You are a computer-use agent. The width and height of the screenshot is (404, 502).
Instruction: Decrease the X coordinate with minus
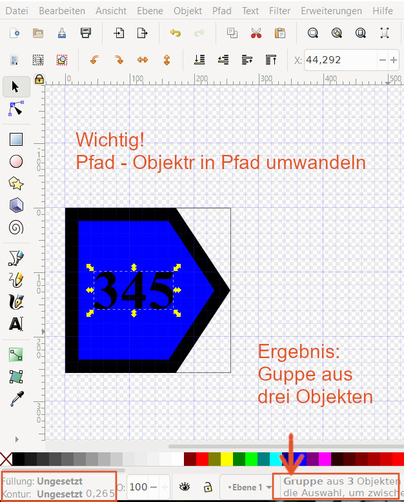pyautogui.click(x=383, y=60)
